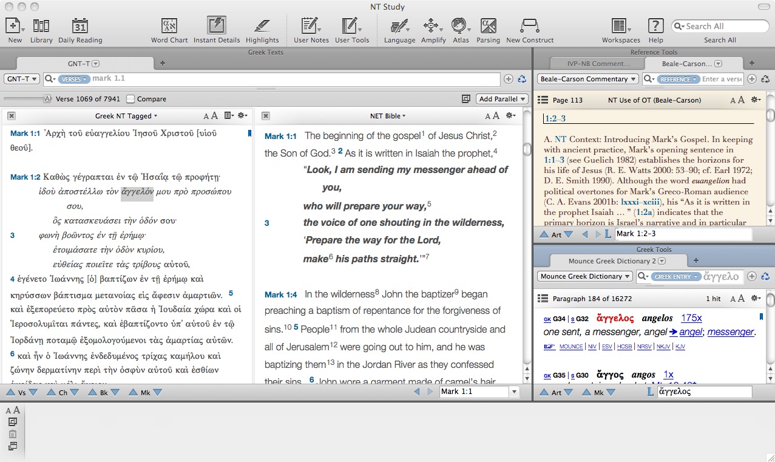Expand the Add Parallel dropdown
The image size is (775, 462).
tap(503, 99)
